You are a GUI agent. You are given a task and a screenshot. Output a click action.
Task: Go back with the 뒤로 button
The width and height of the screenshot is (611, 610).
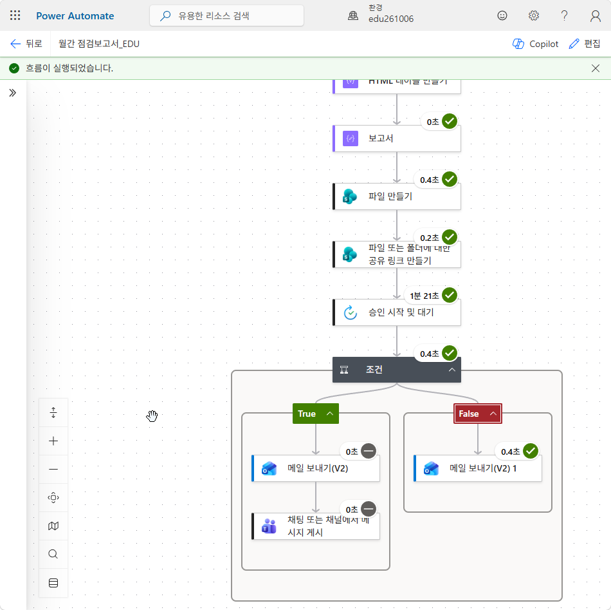click(26, 44)
